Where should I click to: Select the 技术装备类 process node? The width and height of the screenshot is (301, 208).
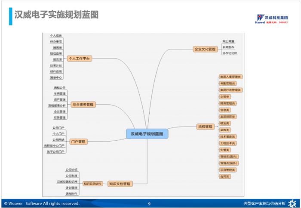point(227,137)
